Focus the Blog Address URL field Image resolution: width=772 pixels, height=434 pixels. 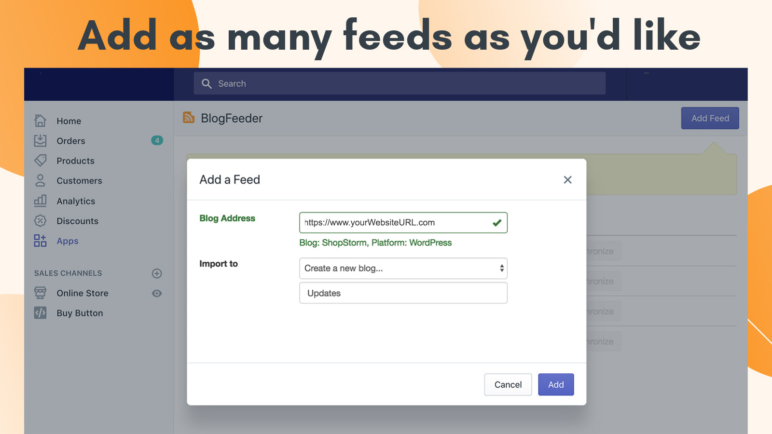396,223
